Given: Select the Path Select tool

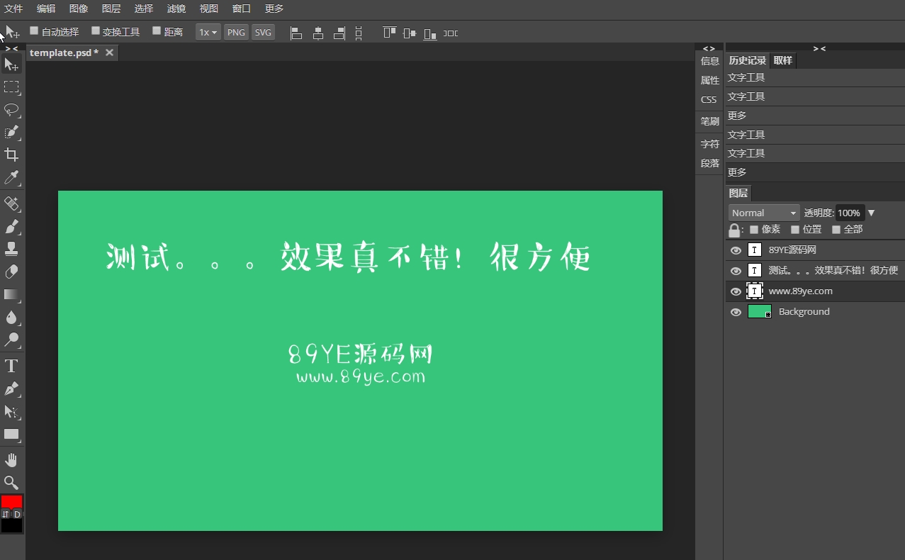Looking at the screenshot, I should click(x=11, y=412).
